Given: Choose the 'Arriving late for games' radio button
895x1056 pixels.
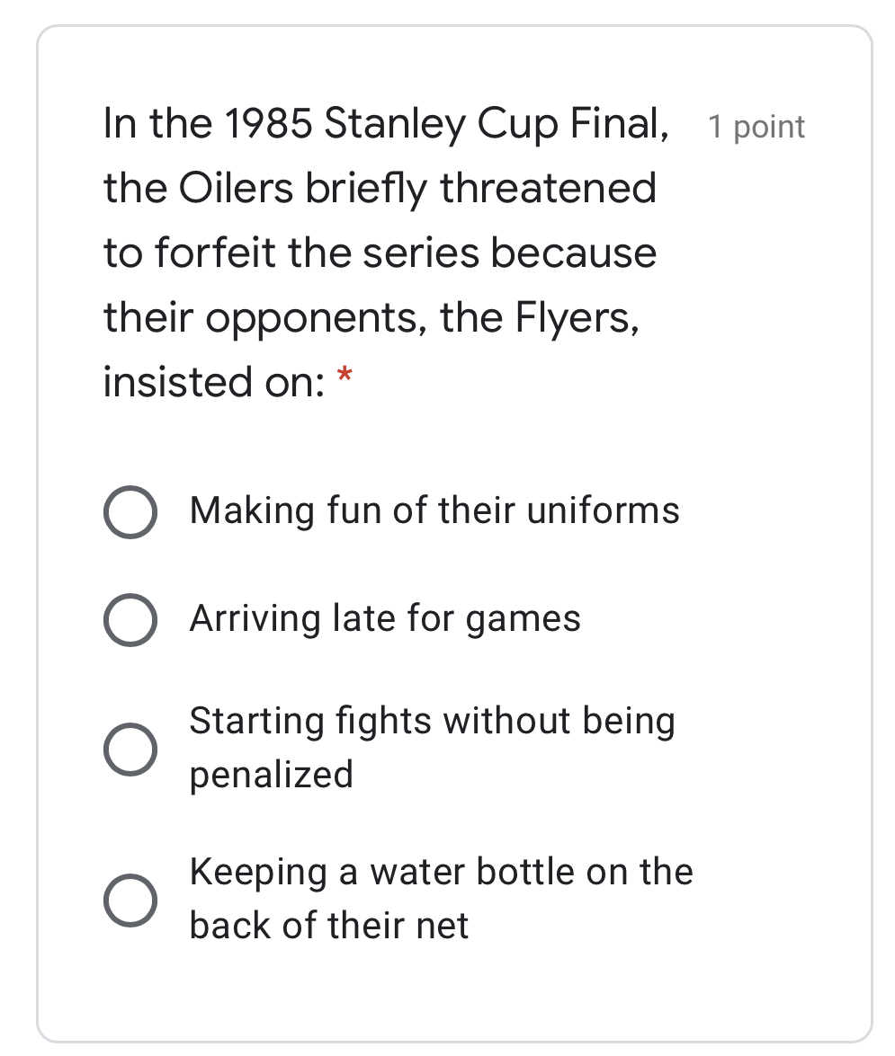Looking at the screenshot, I should [x=131, y=620].
